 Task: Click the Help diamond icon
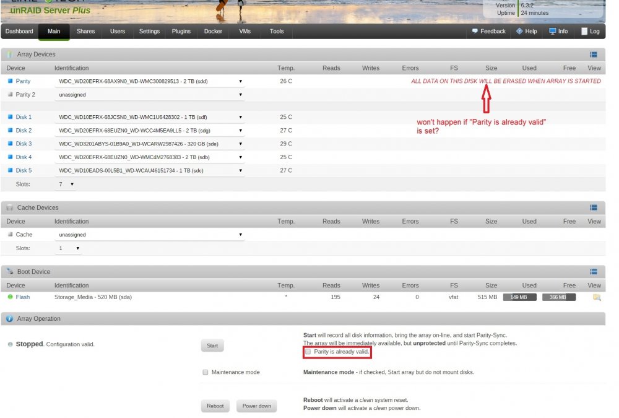[519, 31]
